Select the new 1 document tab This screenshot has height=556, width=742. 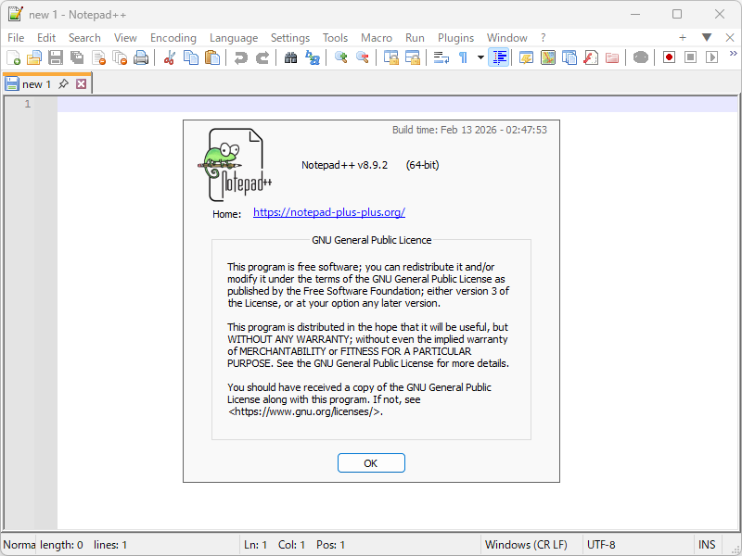point(37,82)
